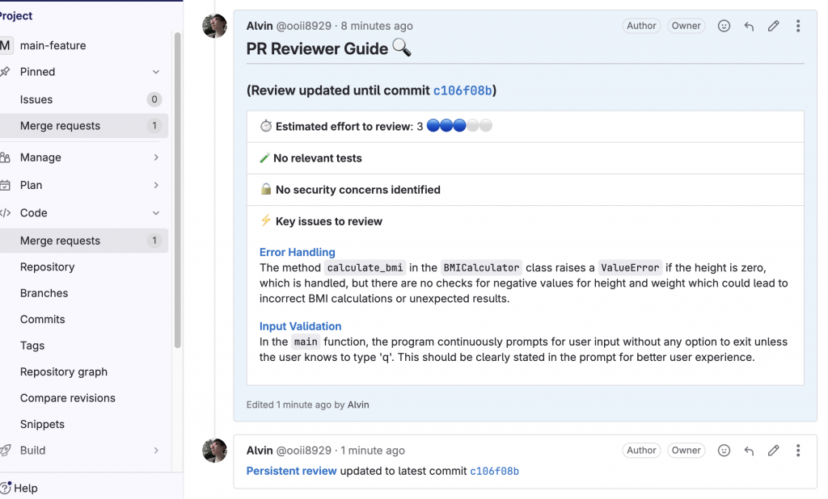
Task: Open the Persistent review link
Action: [x=291, y=471]
